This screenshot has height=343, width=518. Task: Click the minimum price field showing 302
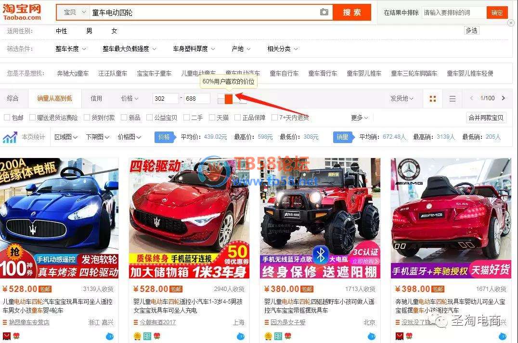coord(165,98)
